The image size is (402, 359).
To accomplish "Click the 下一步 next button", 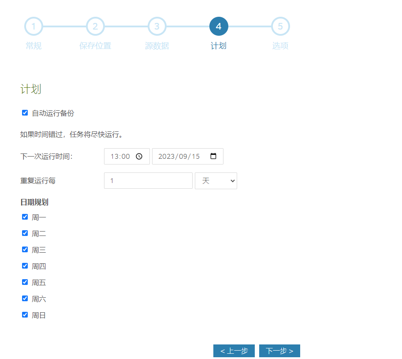I will coord(279,351).
